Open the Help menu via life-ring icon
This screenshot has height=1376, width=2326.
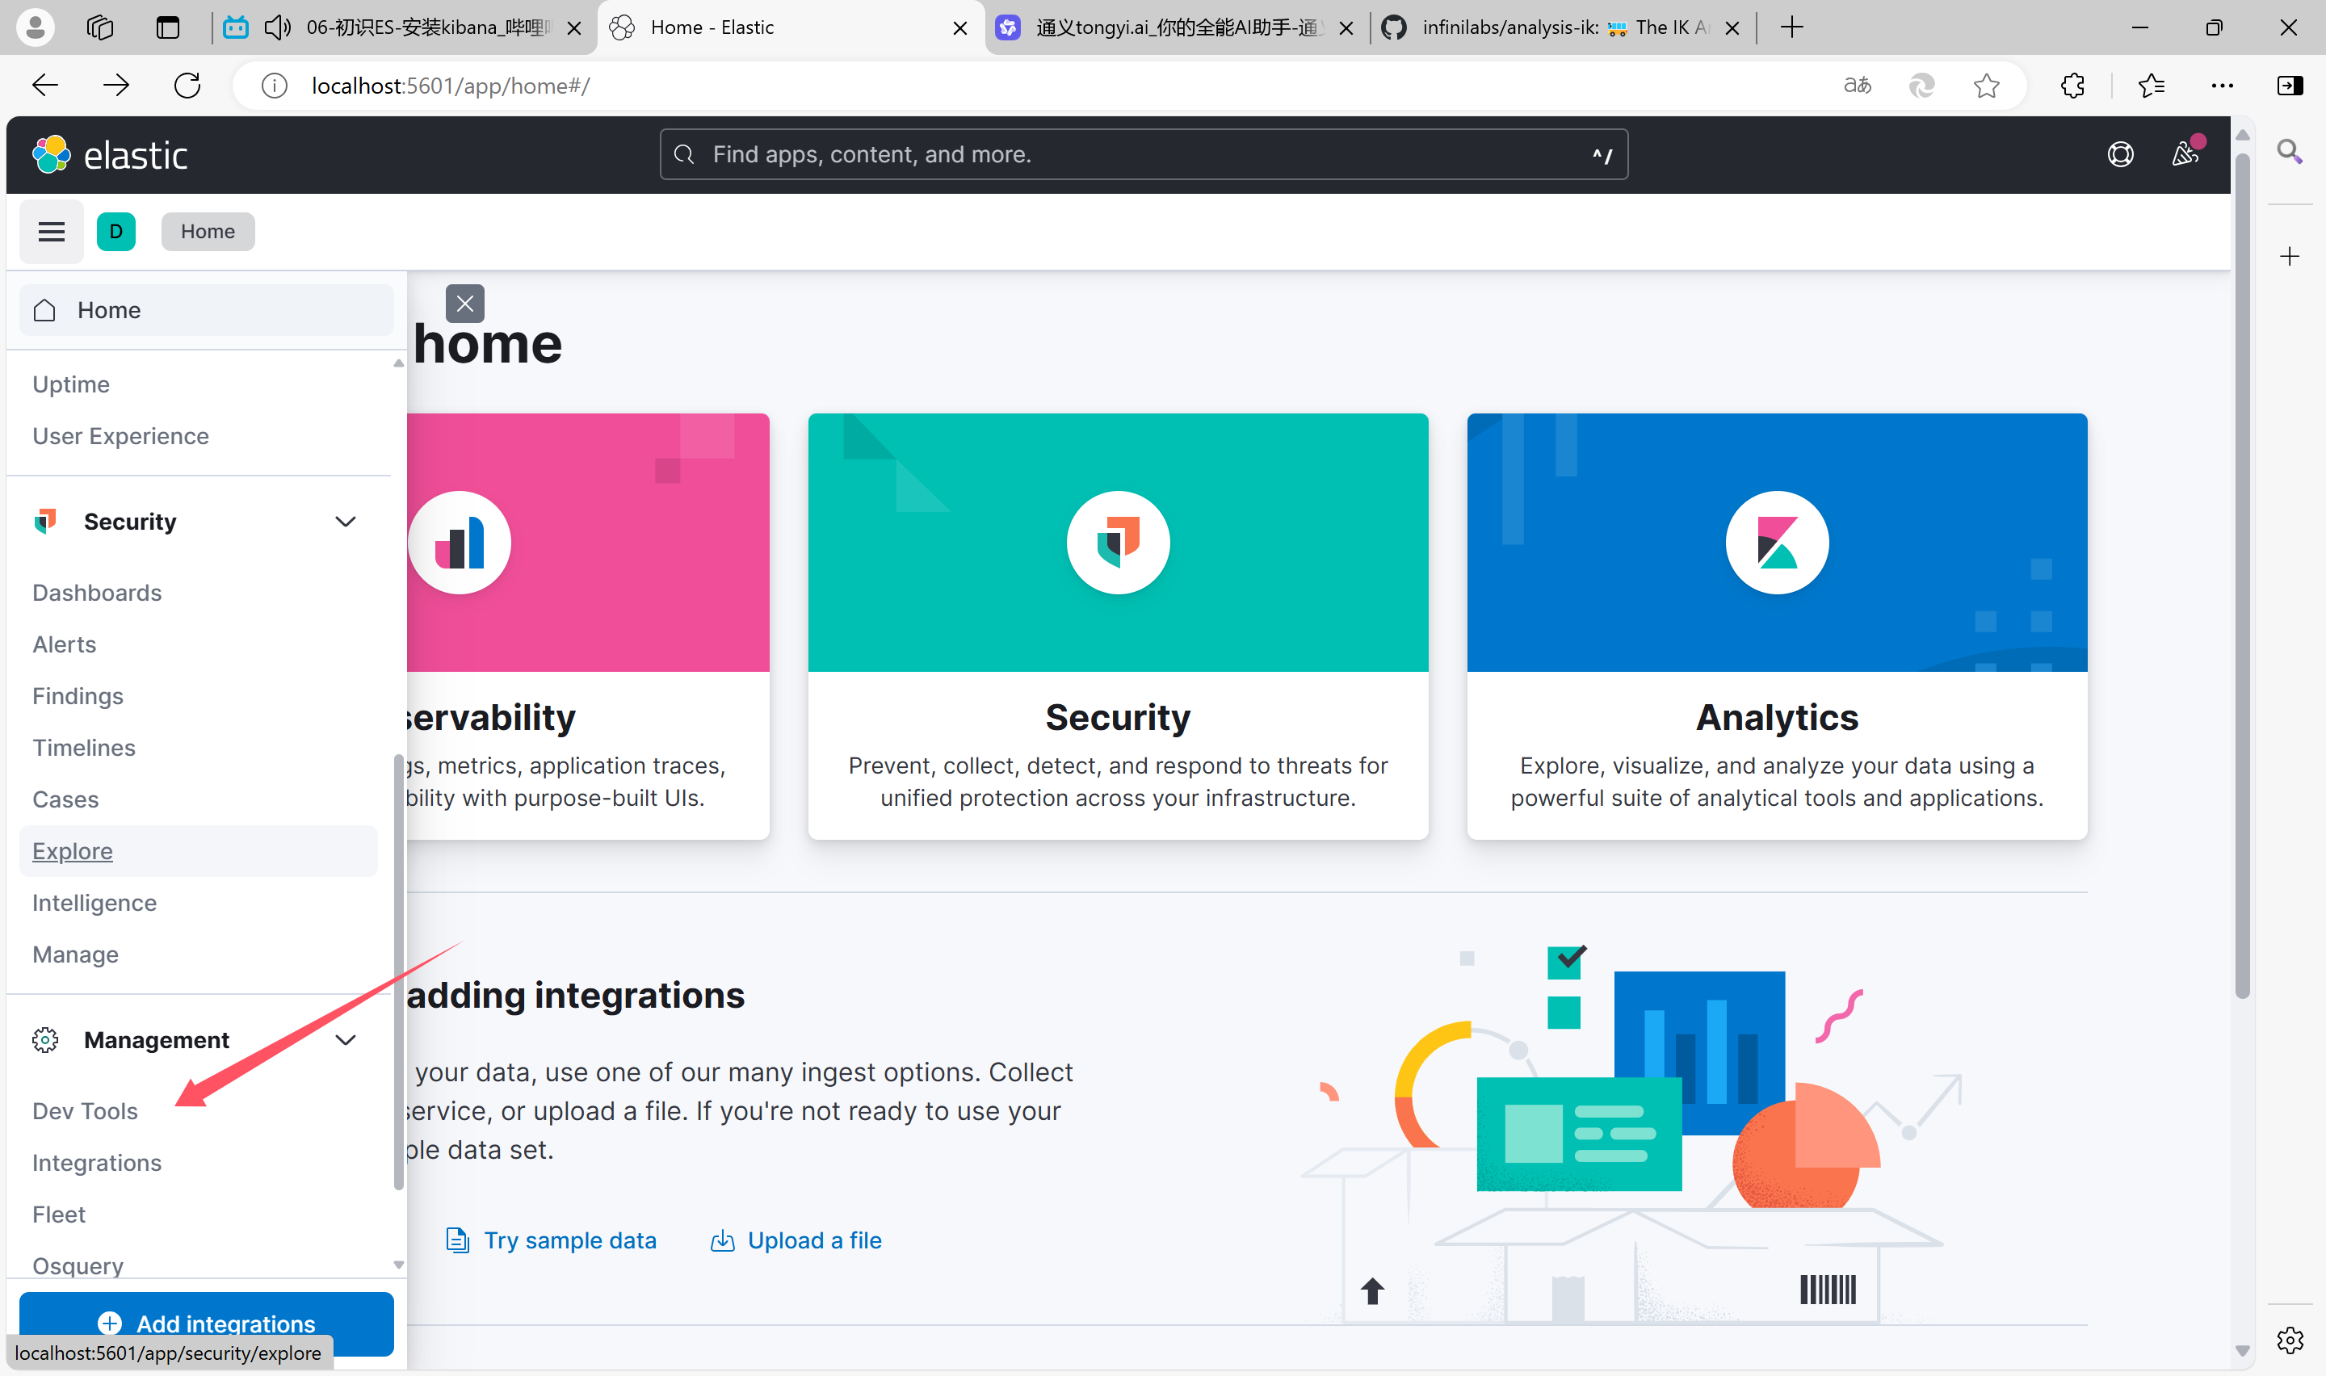pyautogui.click(x=2121, y=154)
